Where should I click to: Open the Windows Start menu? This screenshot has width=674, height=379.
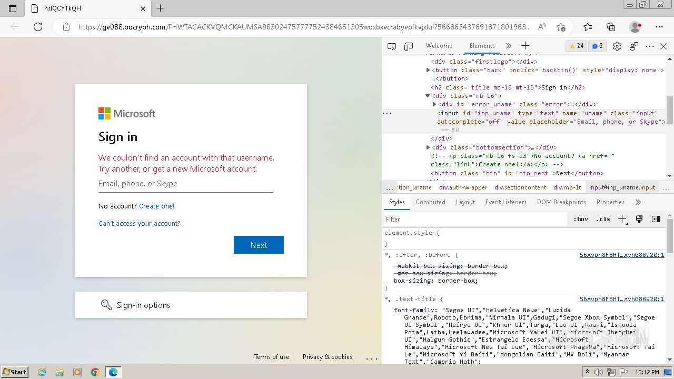15,372
